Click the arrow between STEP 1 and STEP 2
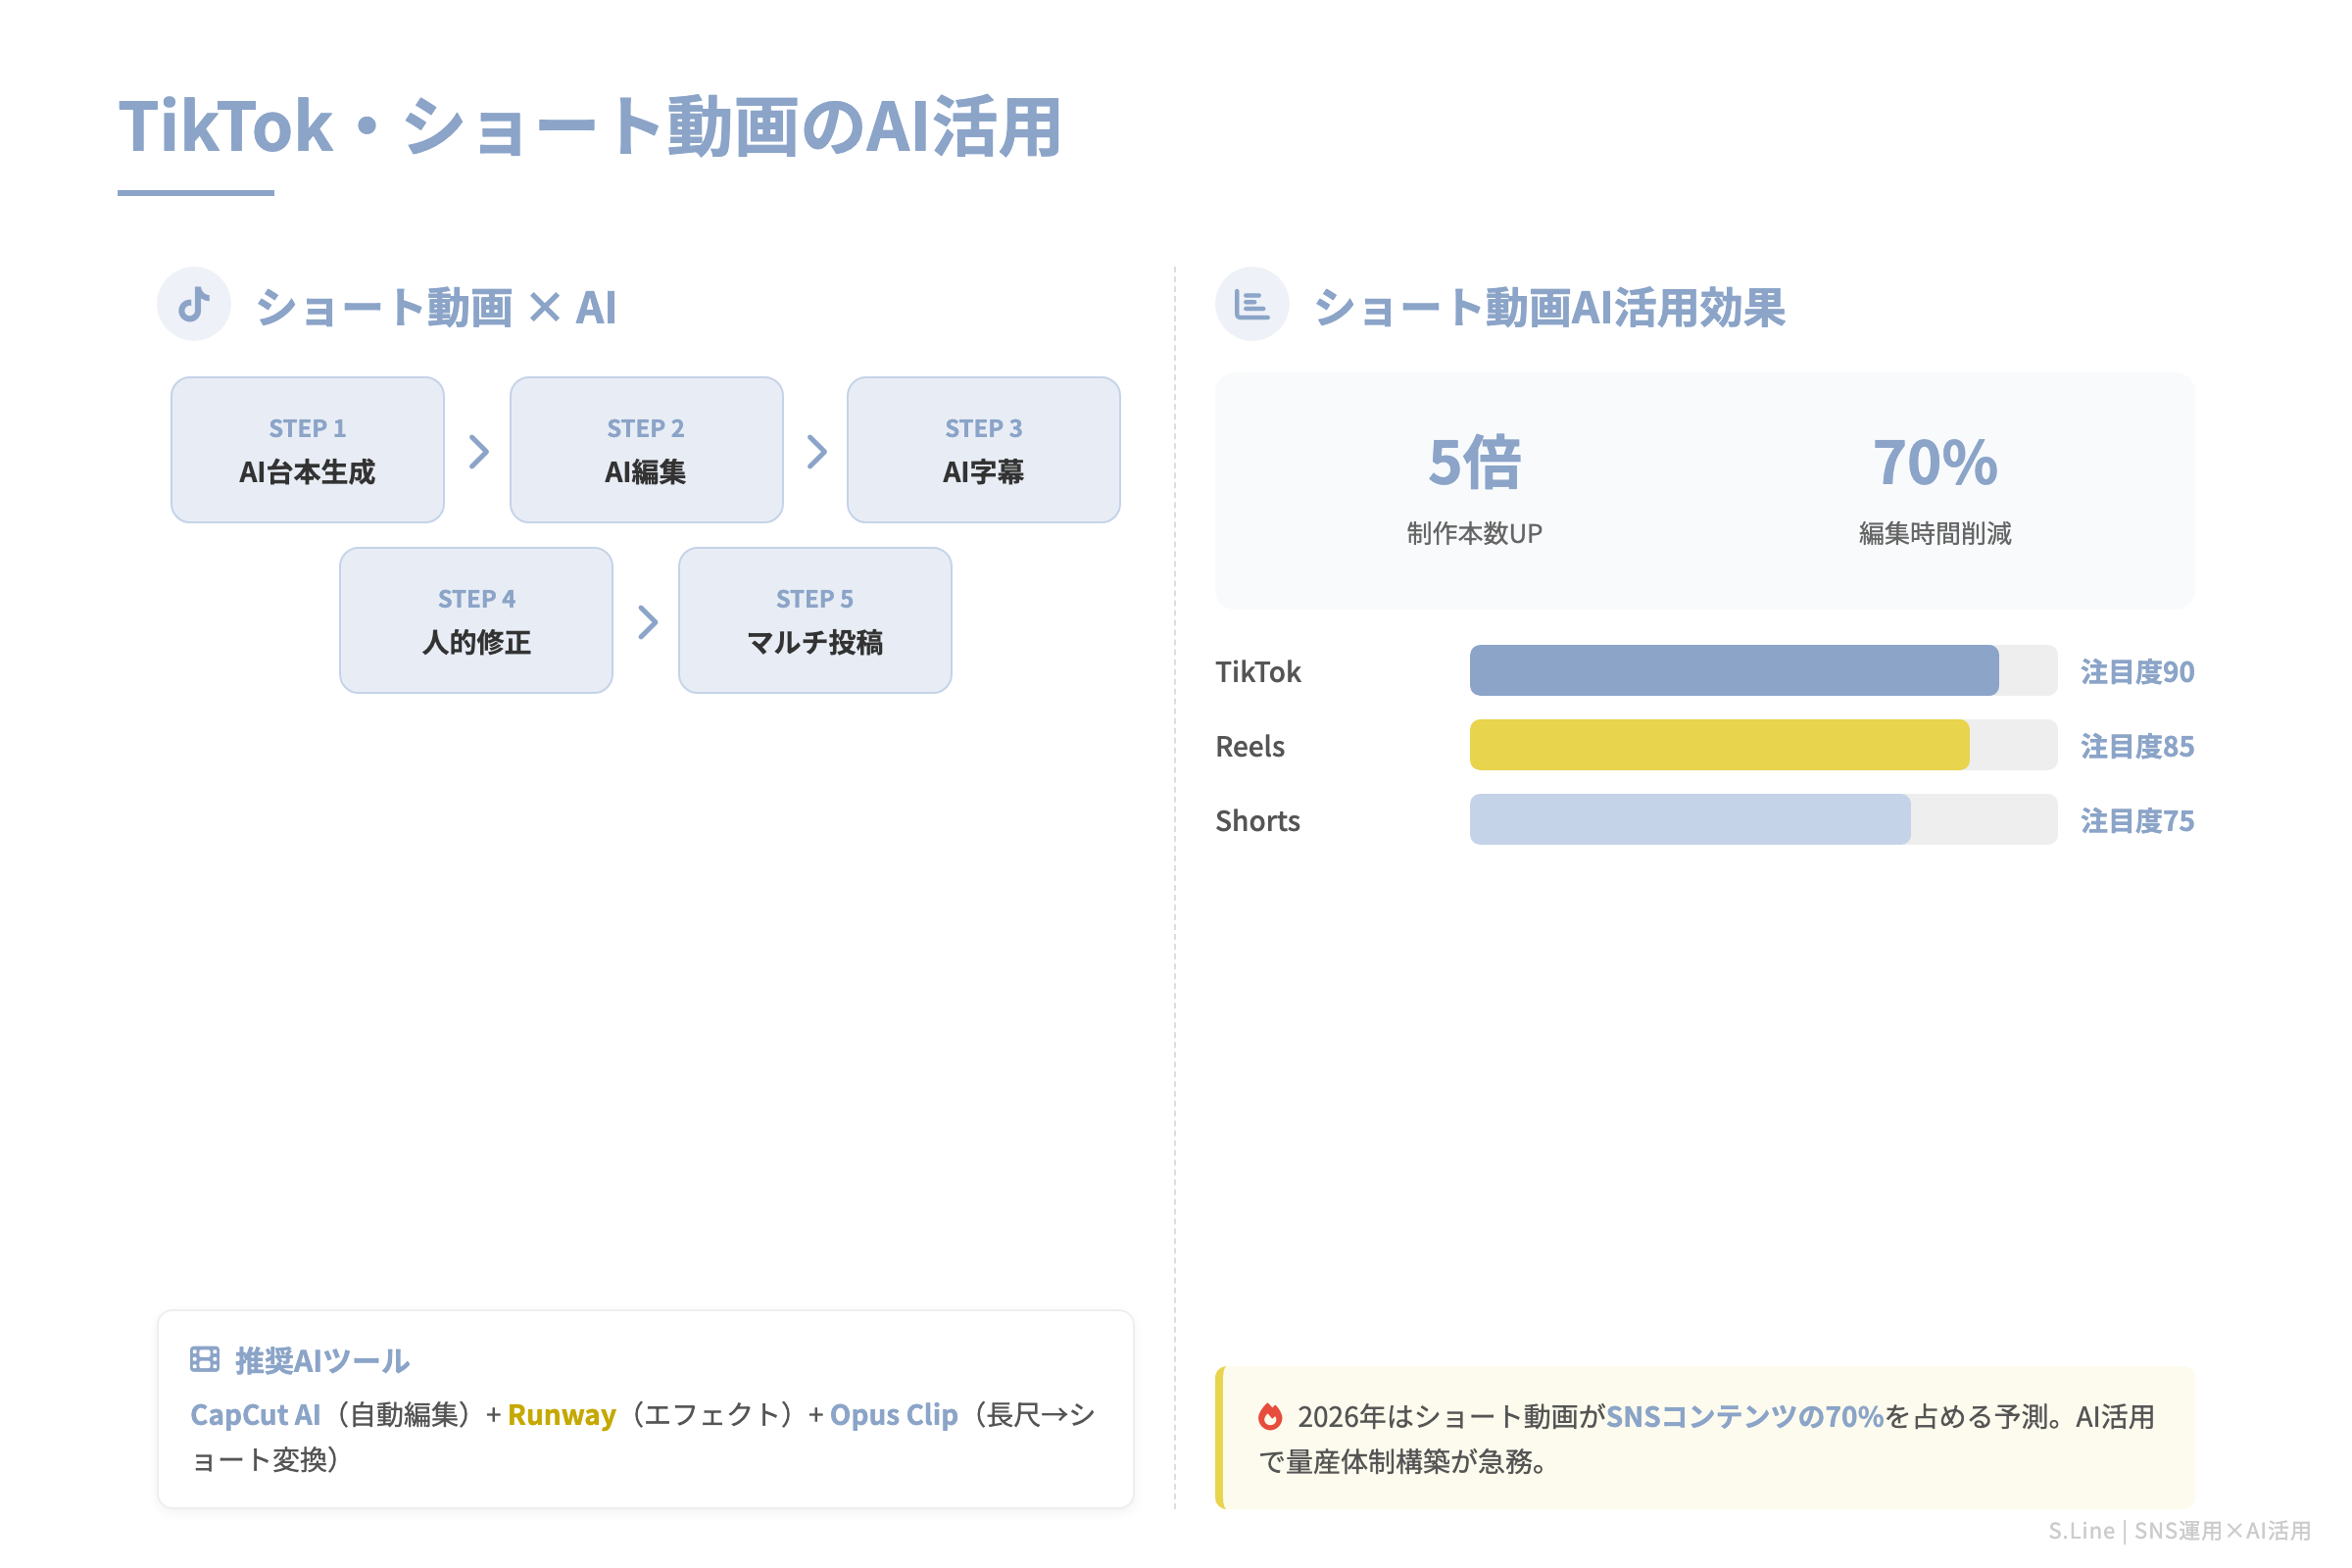Screen dimensions: 2352x1568 tap(477, 450)
